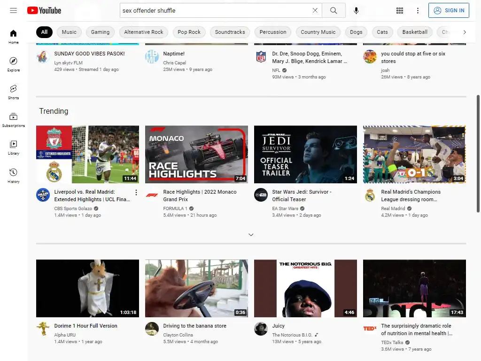
Task: Select the Gaming filter chip
Action: coord(100,32)
